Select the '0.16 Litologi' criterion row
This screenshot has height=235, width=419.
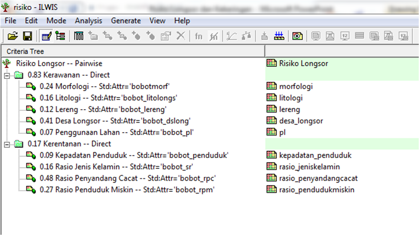click(x=109, y=98)
